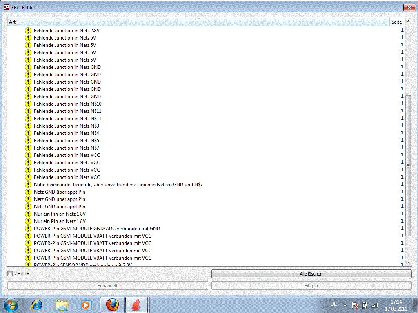
Task: Click the power plug tray icon
Action: click(365, 305)
